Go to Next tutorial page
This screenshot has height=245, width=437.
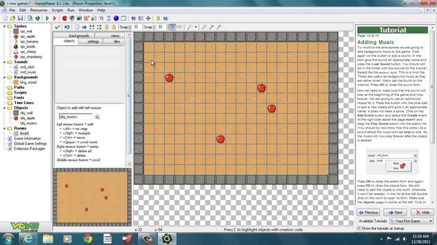pos(395,212)
